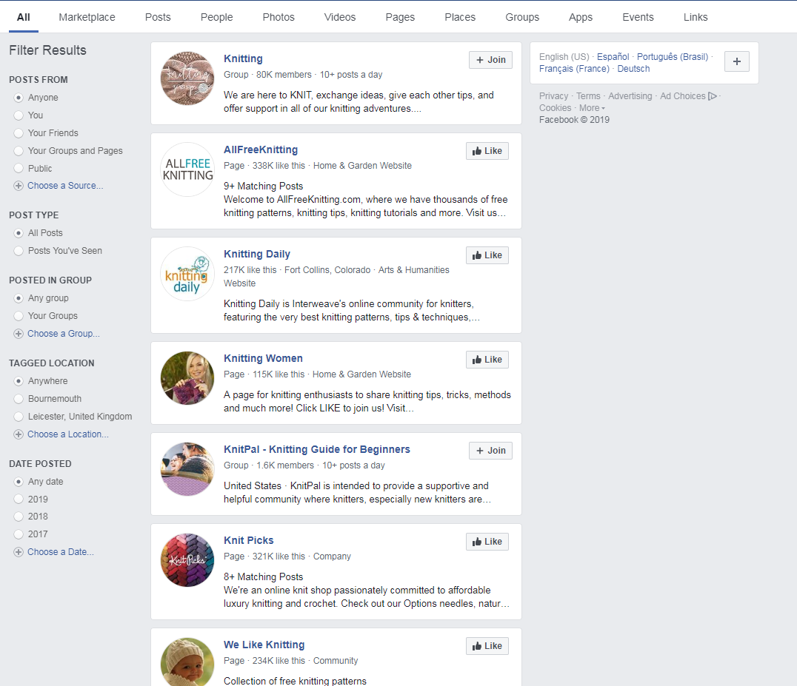The width and height of the screenshot is (797, 686).
Task: Select Posts You've Seen option
Action: [x=19, y=251]
